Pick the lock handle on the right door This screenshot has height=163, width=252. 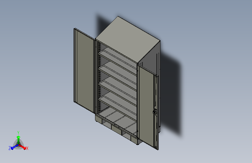[155, 111]
